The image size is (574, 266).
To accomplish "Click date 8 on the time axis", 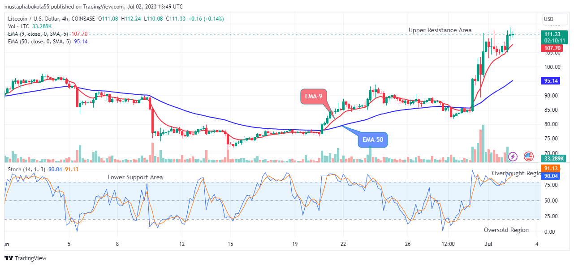I will (117, 244).
